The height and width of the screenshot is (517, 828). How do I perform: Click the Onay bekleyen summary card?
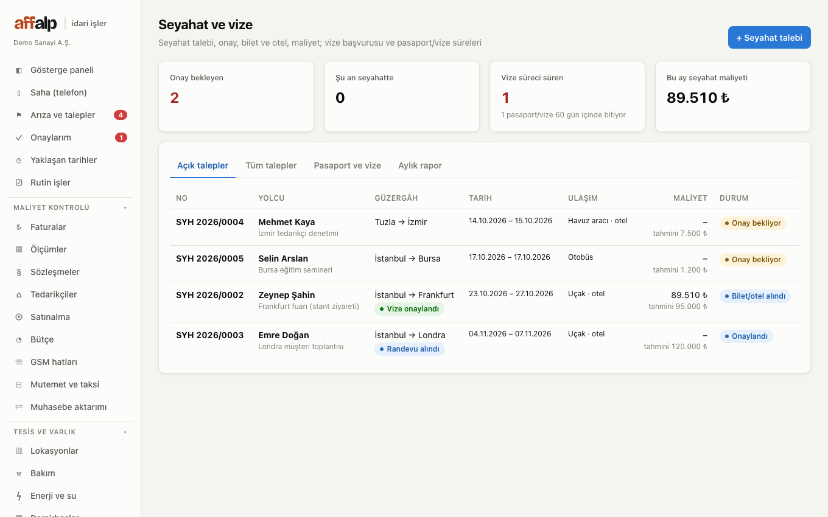tap(236, 96)
